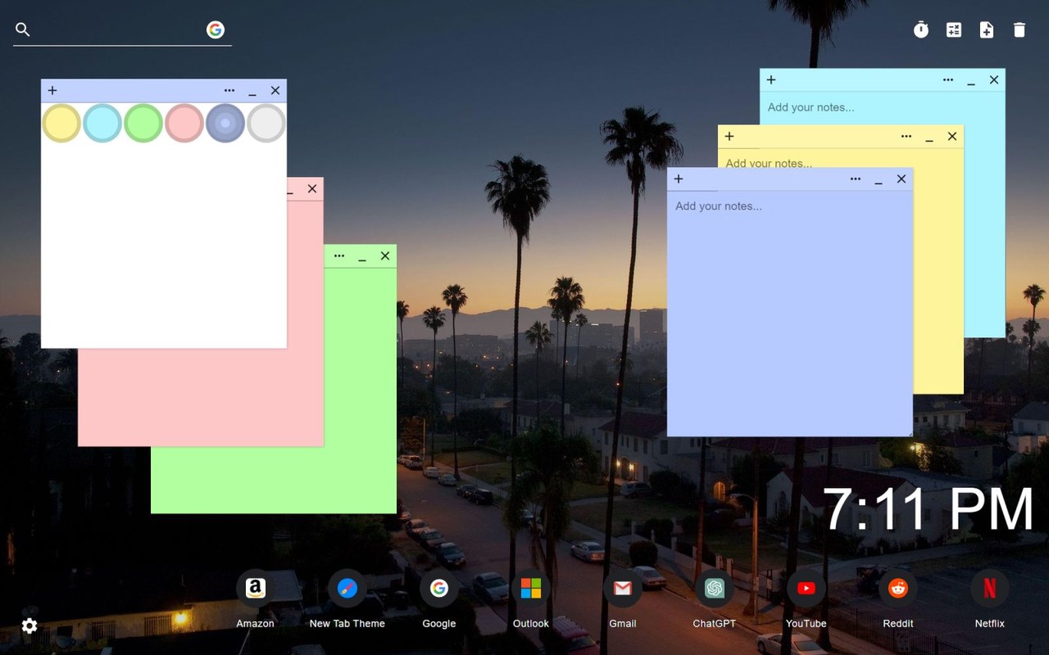Open the New Tab Theme shortcut
This screenshot has width=1049, height=655.
pyautogui.click(x=347, y=599)
